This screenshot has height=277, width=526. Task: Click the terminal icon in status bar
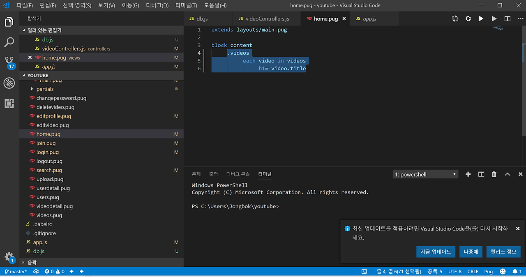click(x=364, y=272)
